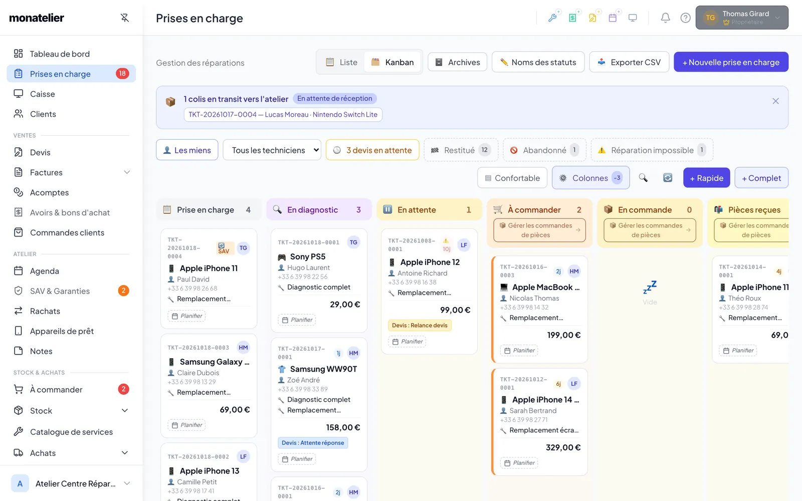Viewport: 802px width, 501px height.
Task: Click the monatelier logo
Action: 37,18
